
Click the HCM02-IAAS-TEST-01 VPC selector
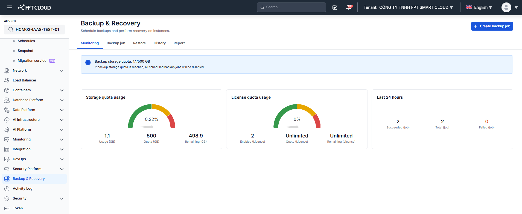click(34, 30)
